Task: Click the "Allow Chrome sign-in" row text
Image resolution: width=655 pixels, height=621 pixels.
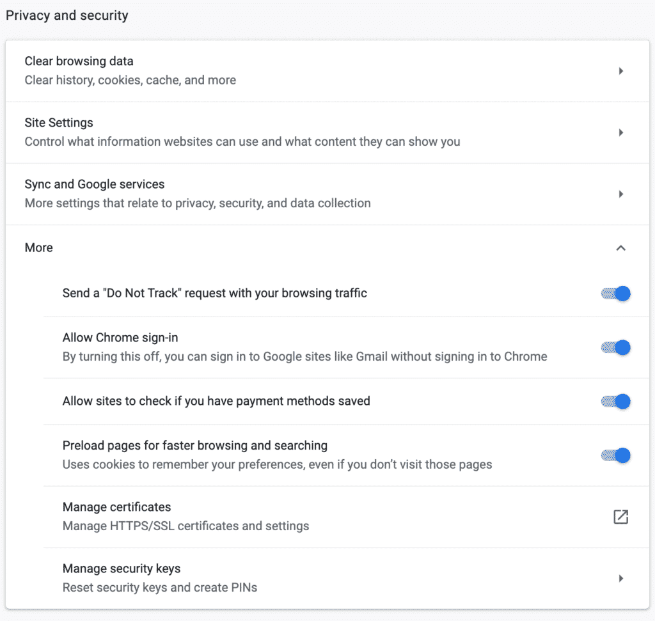Action: pyautogui.click(x=120, y=337)
